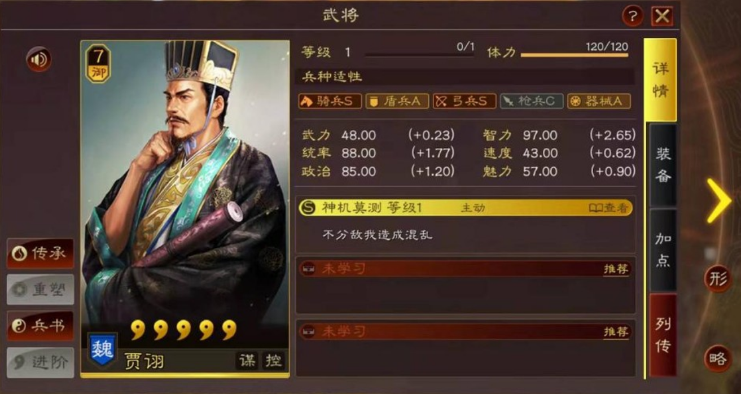Go to next general with yellow arrow
This screenshot has height=394, width=741.
[719, 200]
